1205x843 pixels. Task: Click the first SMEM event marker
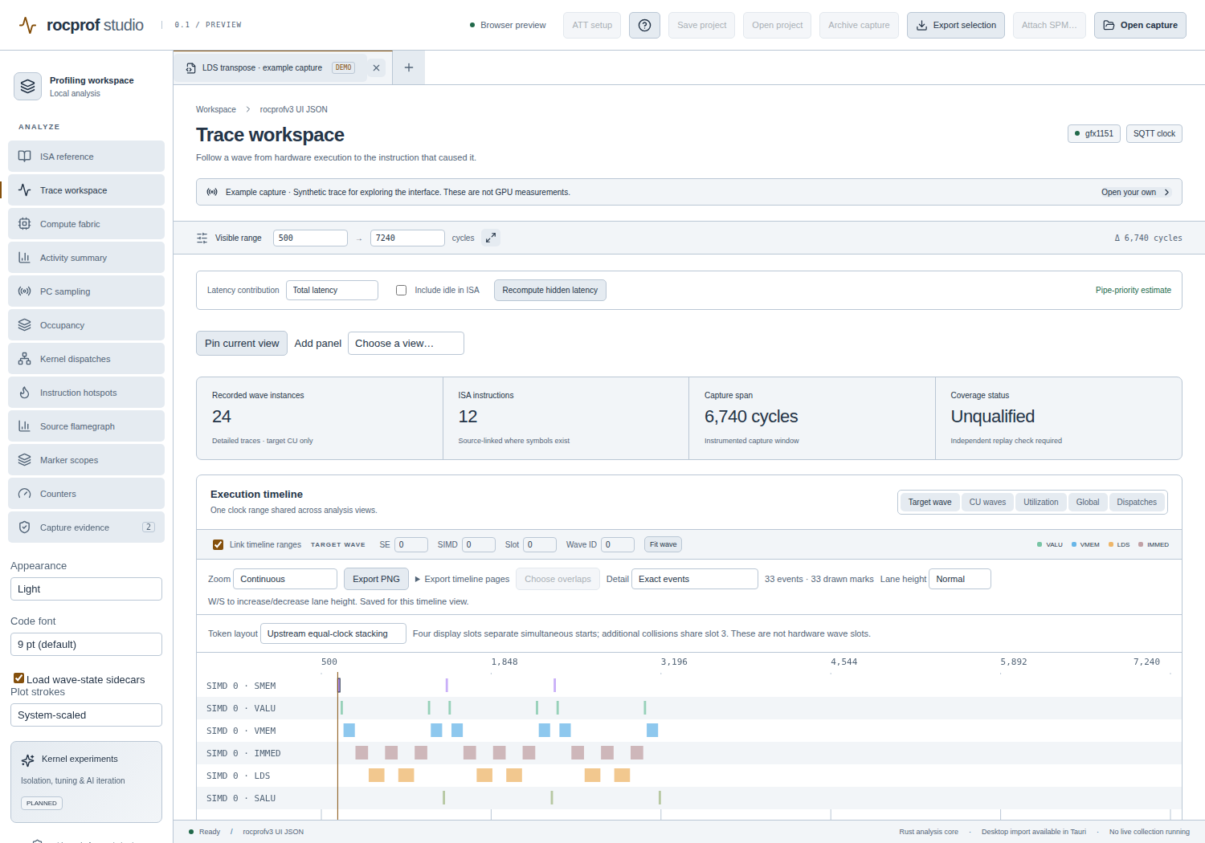coord(339,685)
